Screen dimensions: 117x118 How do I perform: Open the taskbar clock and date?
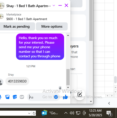coord(95,113)
